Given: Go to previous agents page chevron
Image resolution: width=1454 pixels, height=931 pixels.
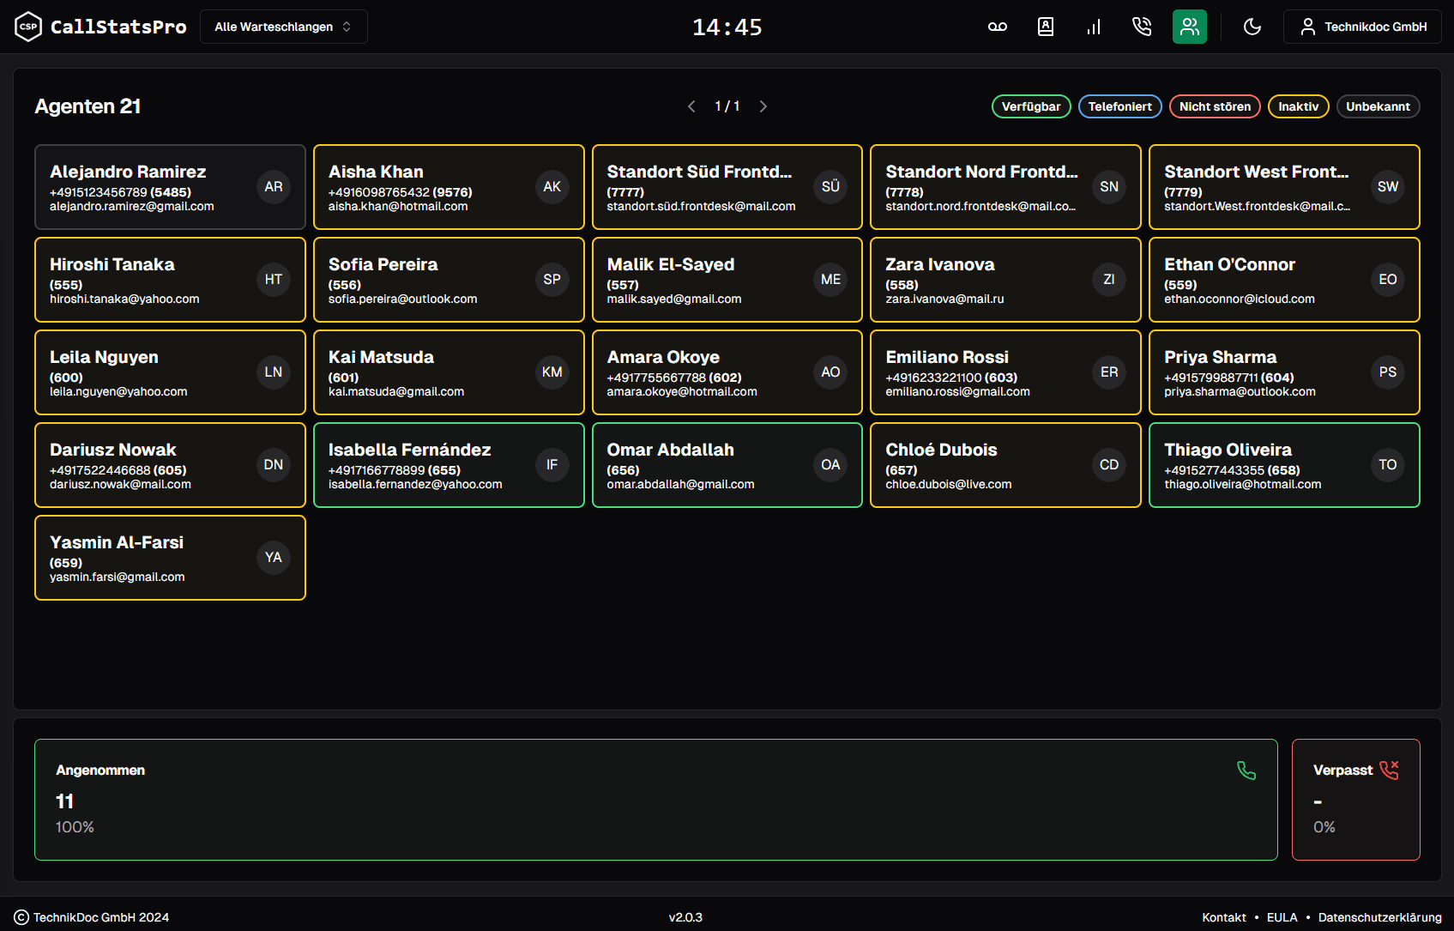Looking at the screenshot, I should (x=691, y=106).
